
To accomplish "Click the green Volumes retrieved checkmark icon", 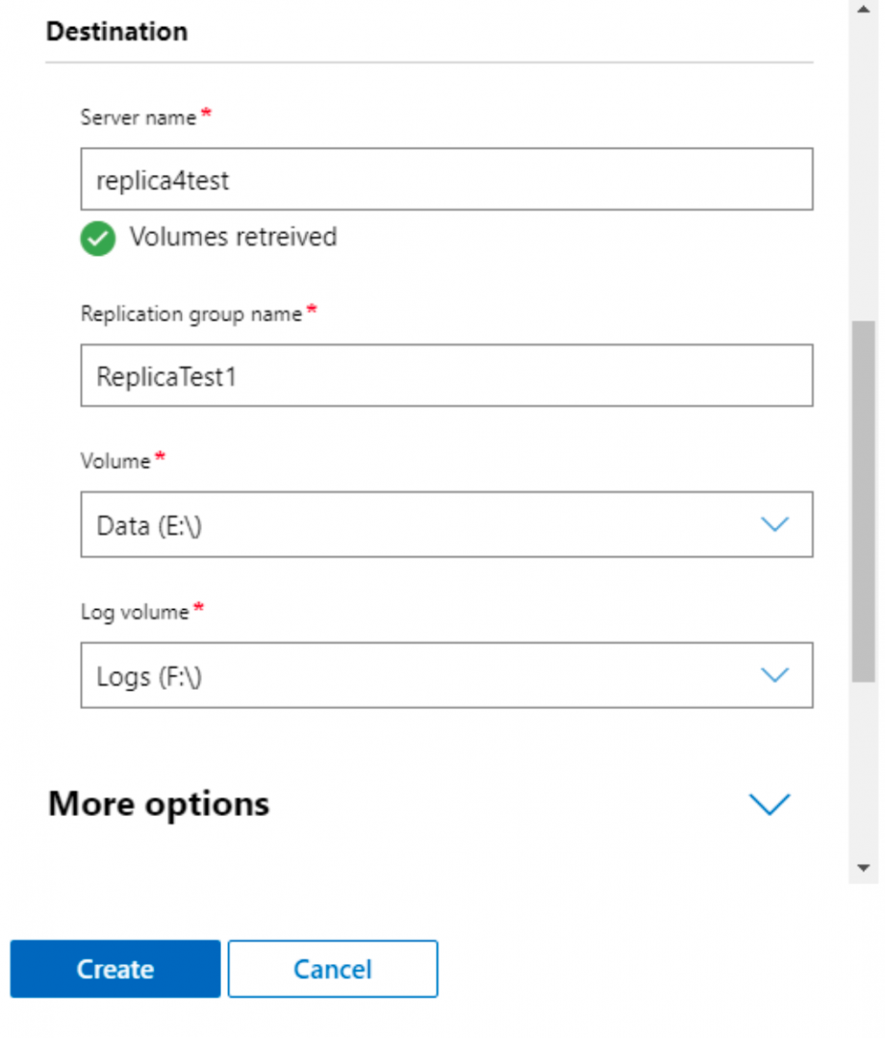I will pos(97,239).
